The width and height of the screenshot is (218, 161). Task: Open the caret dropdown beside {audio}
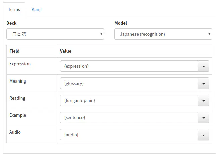203,135
